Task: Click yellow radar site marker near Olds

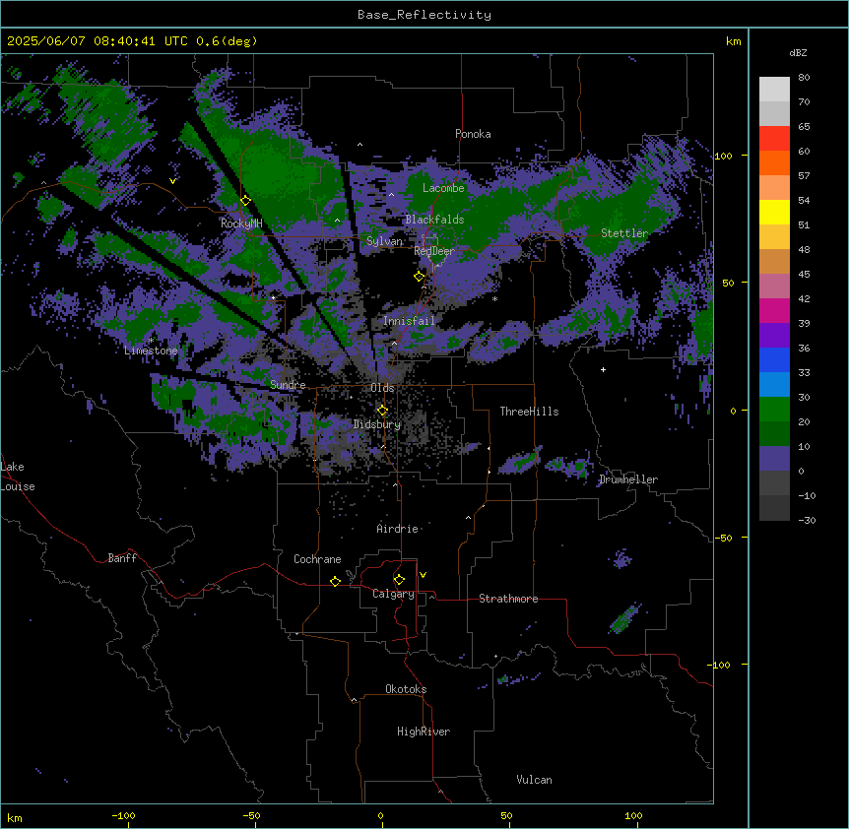Action: (x=382, y=411)
